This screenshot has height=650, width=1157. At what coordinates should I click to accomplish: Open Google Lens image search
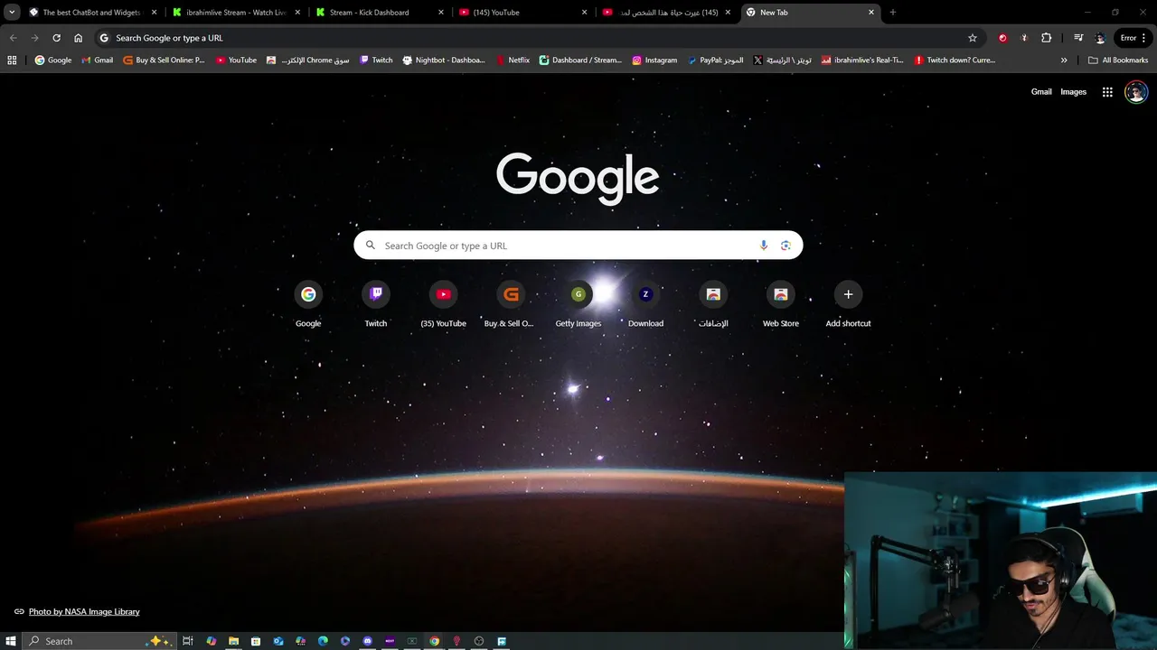[x=785, y=246]
